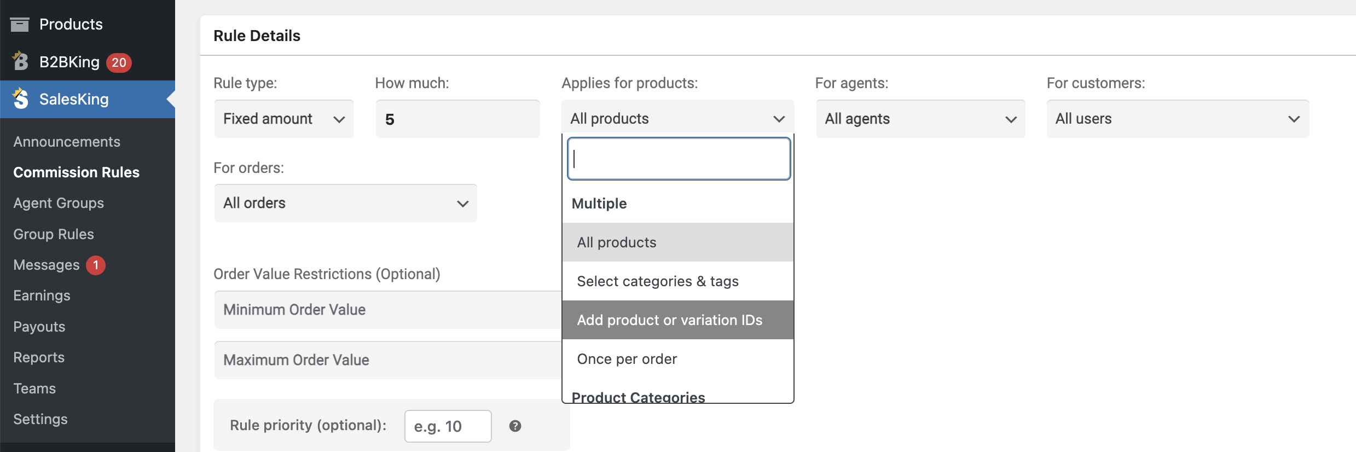Select 'All products' option in list
1356x452 pixels.
(x=678, y=242)
